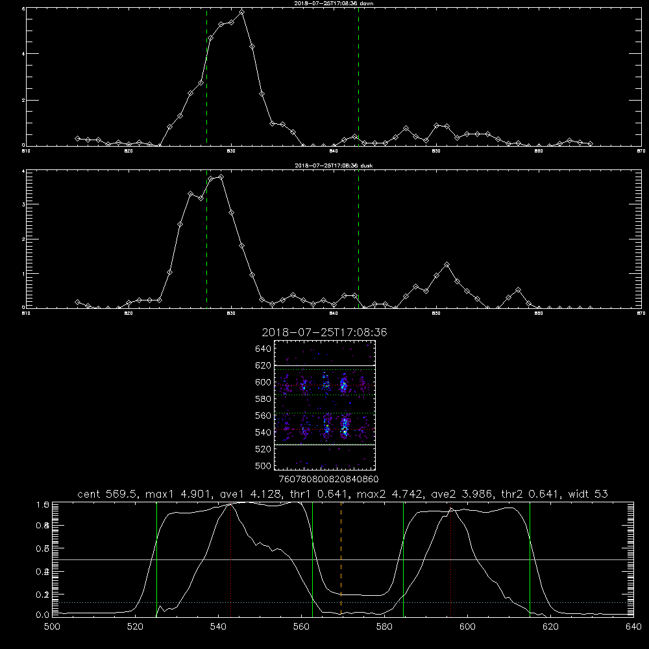
Task: Click the 2018-07-25T17:08:36 title above spectral image
Action: [x=324, y=332]
